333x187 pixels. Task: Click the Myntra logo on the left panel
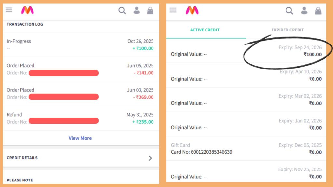28,10
